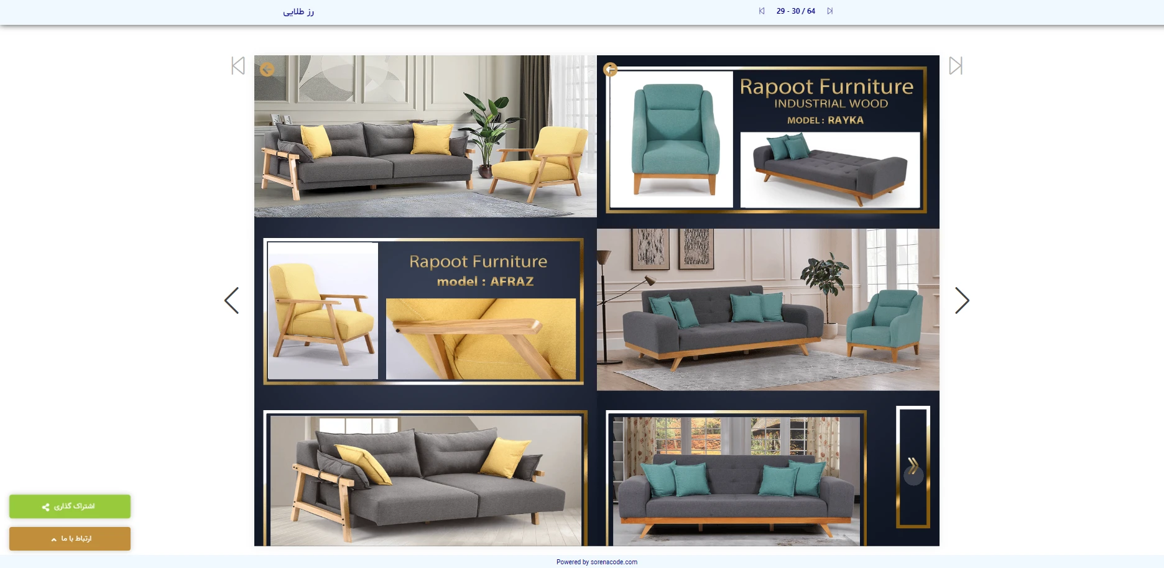Image resolution: width=1164 pixels, height=568 pixels.
Task: Click the double chevron icon on right page
Action: pos(913,466)
